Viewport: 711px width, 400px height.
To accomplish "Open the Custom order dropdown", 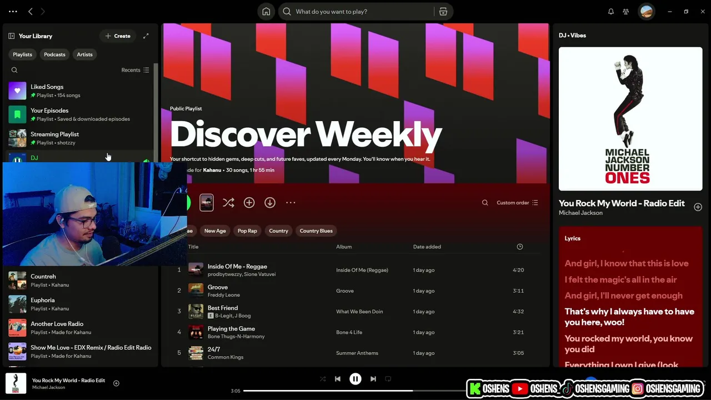I will [517, 203].
